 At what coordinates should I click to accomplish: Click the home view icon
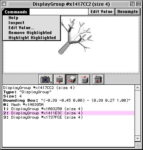point(98,79)
